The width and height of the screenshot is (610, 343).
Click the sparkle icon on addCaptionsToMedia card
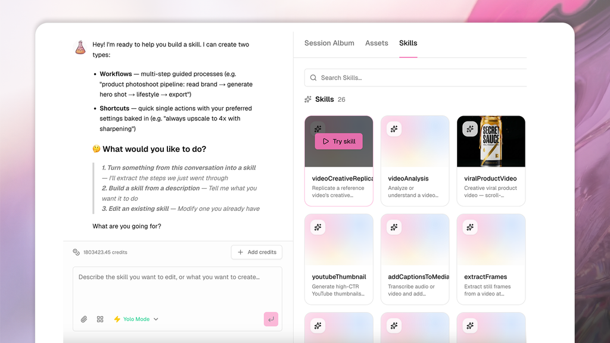coord(394,227)
